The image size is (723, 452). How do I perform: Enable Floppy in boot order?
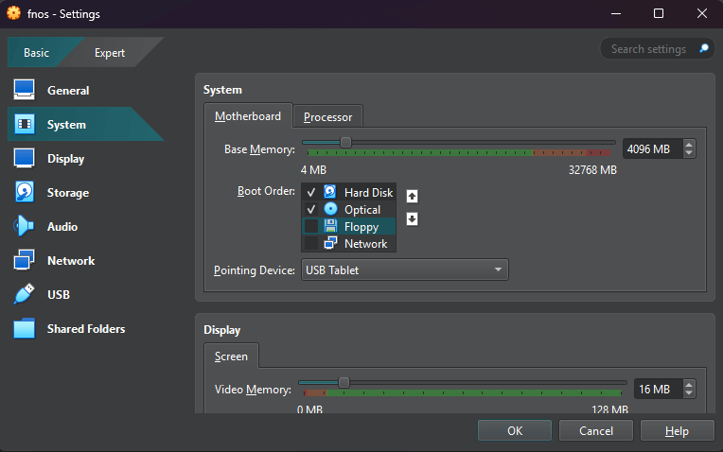click(x=311, y=227)
